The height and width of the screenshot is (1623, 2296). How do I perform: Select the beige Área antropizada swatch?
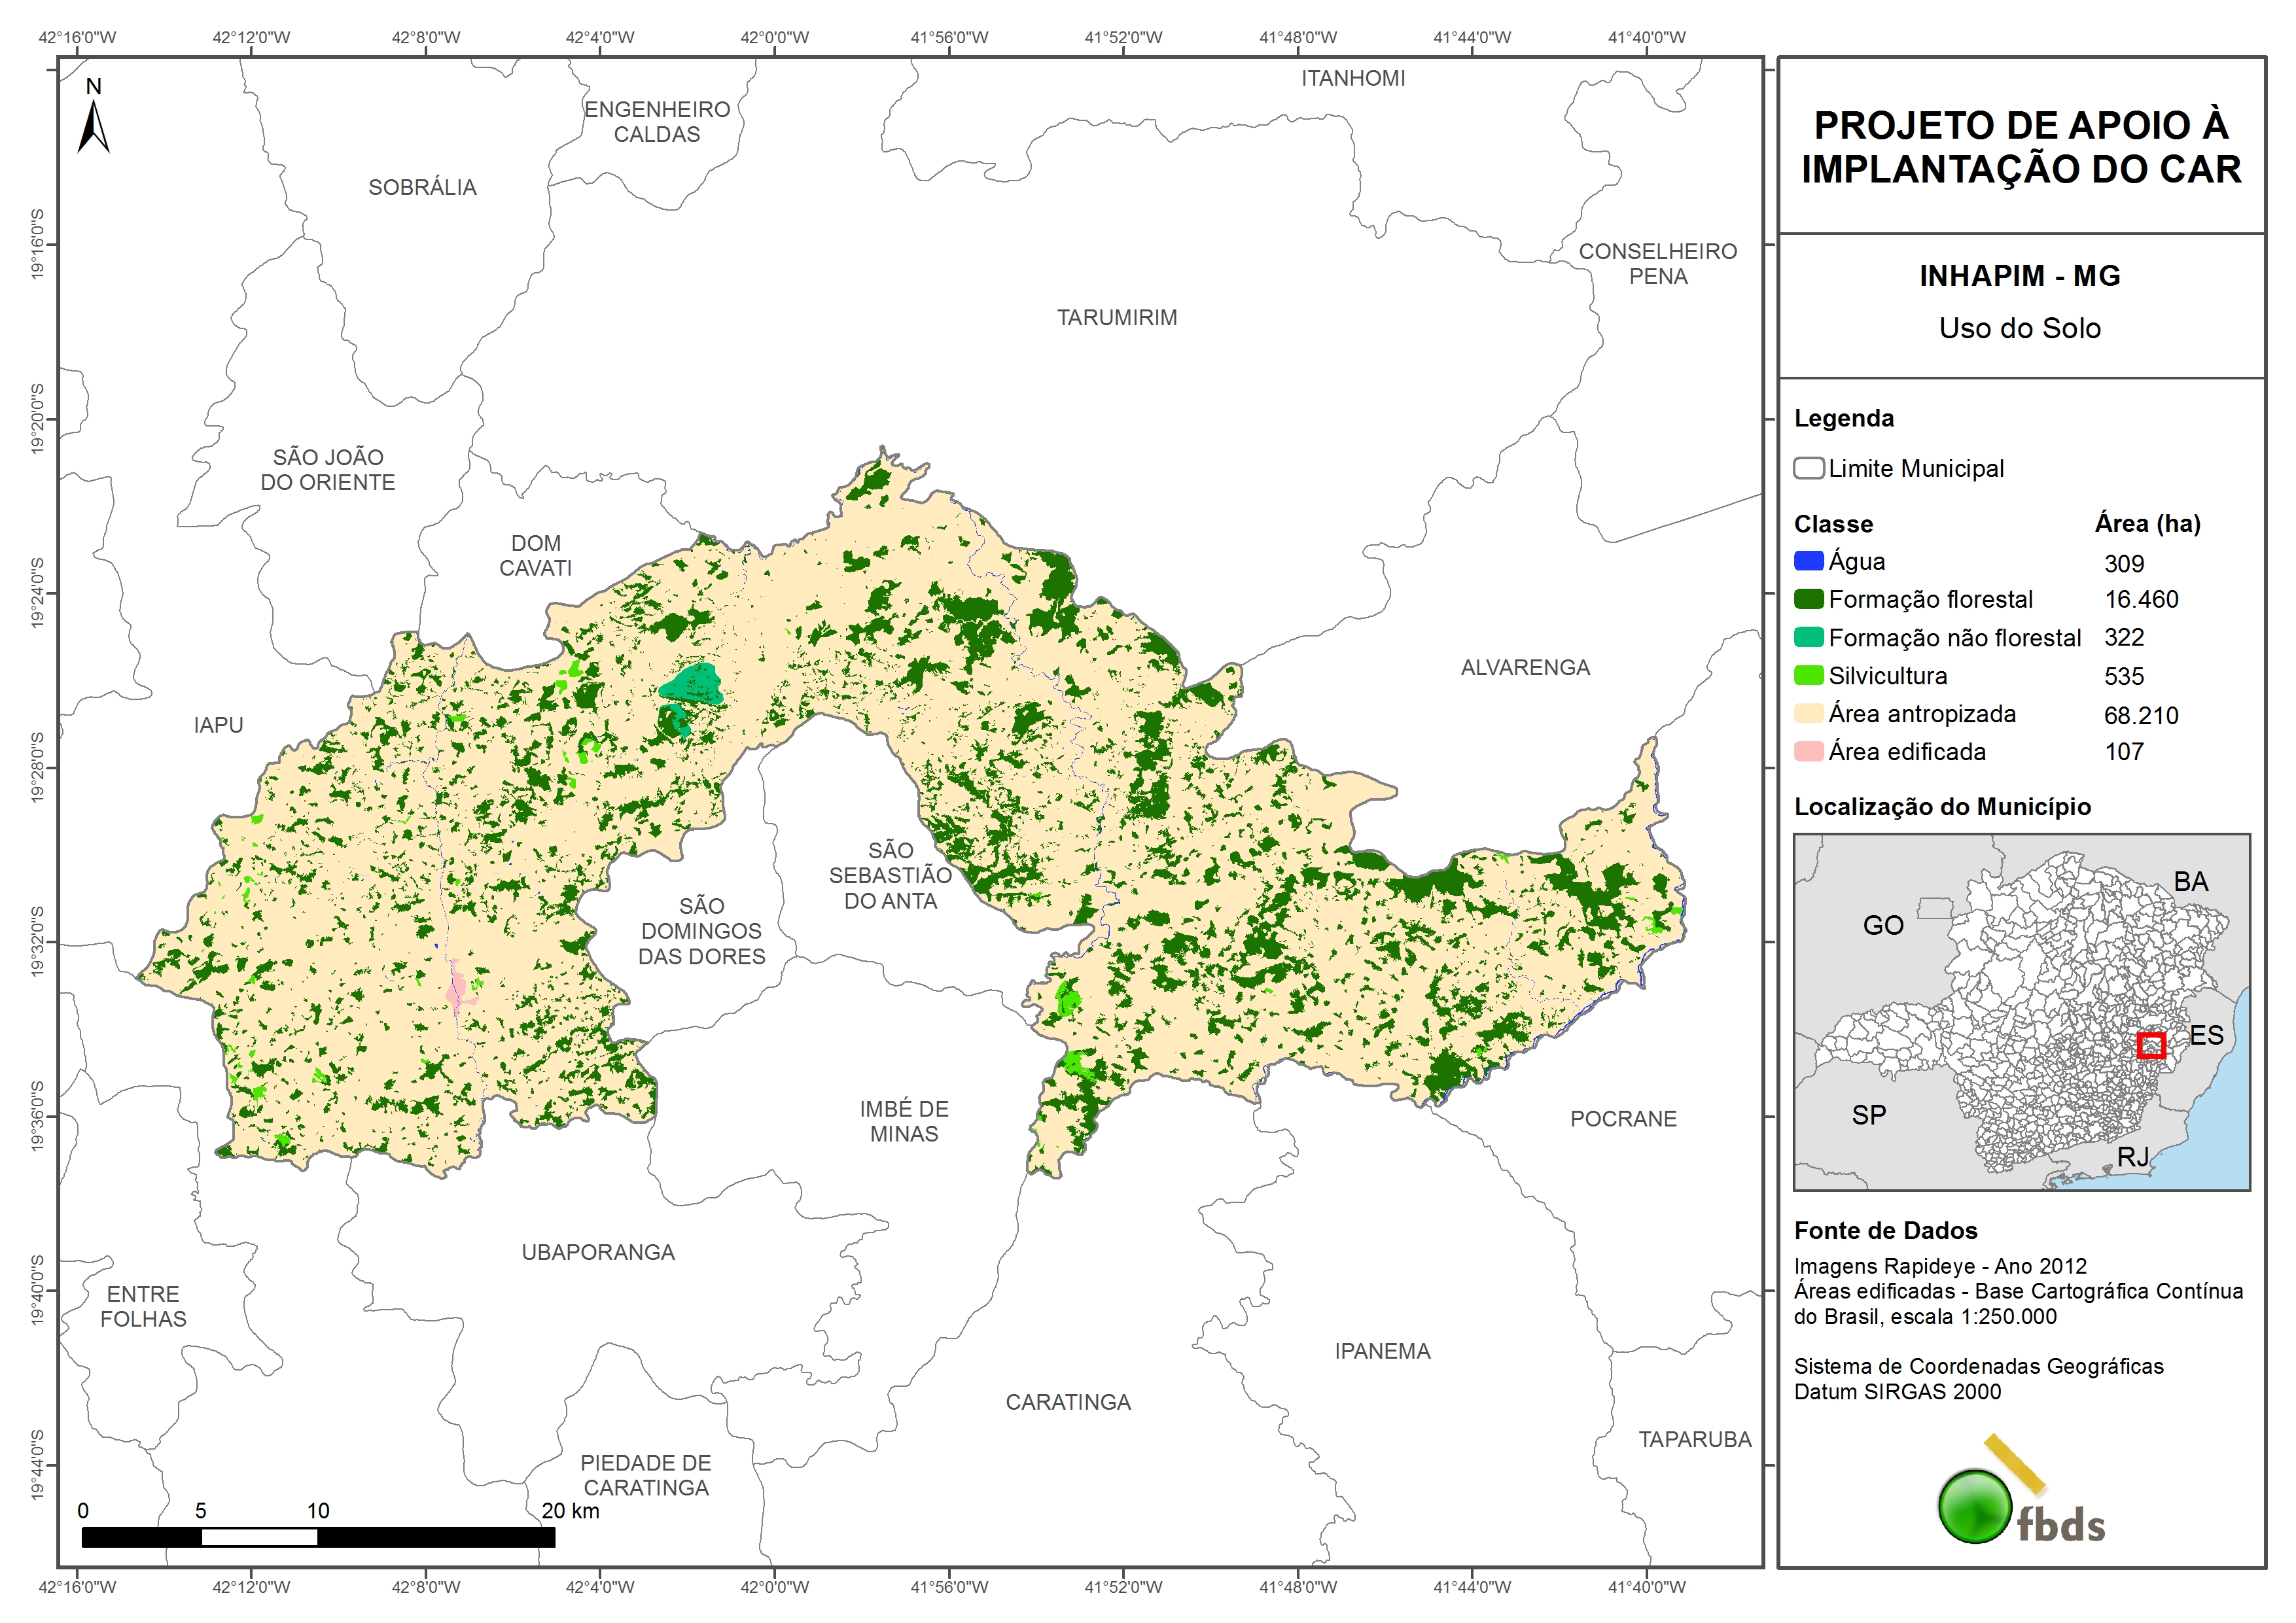1808,713
